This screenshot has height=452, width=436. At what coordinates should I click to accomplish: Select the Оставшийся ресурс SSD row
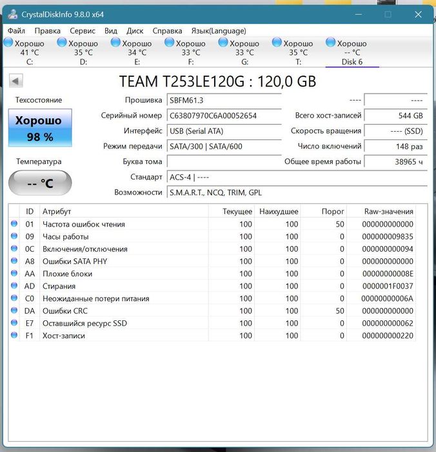212,323
